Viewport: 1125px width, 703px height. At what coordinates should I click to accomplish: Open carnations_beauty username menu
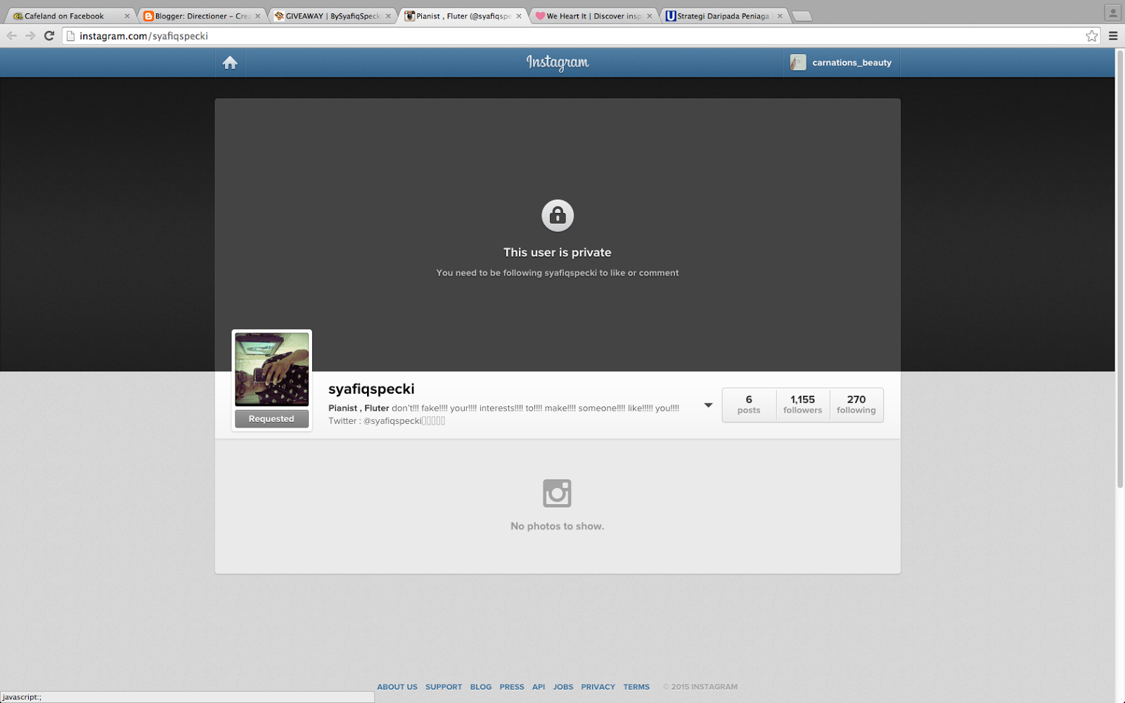851,63
